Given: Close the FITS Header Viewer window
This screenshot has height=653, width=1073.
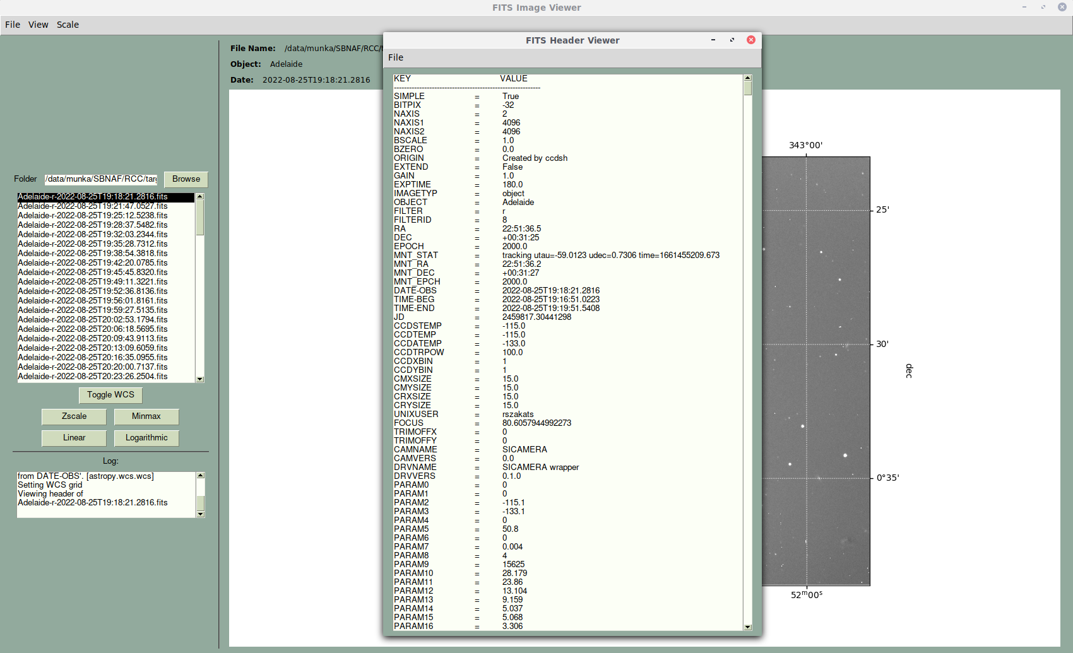Looking at the screenshot, I should click(x=751, y=40).
